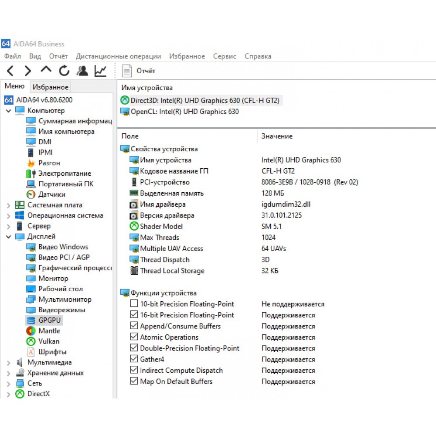Image resolution: width=436 pixels, height=436 pixels.
Task: Open the Сервис menu
Action: tap(225, 56)
